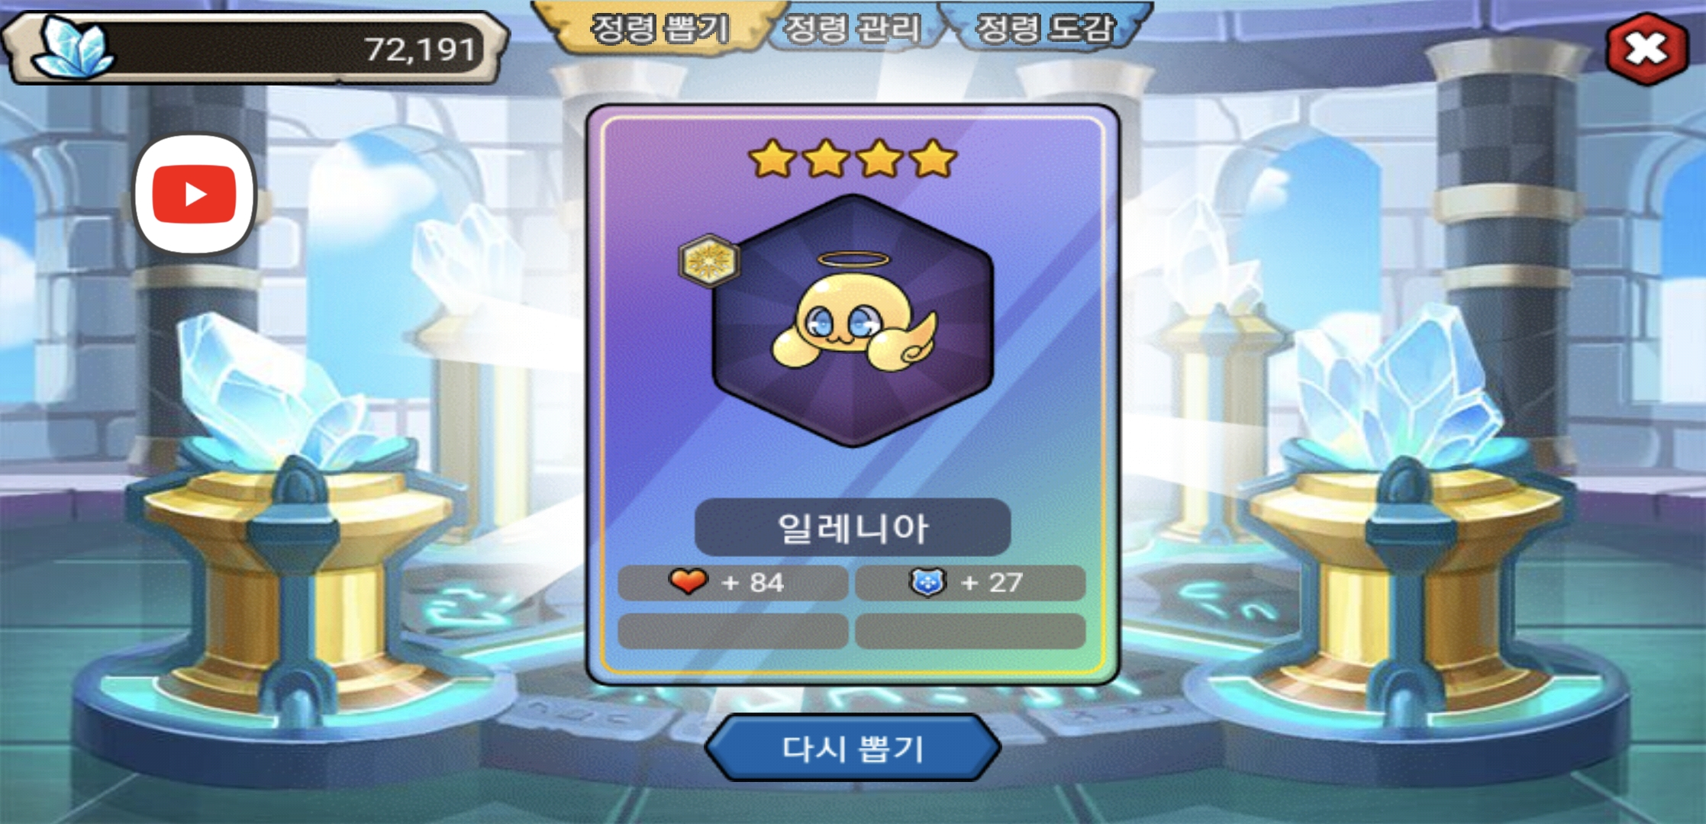This screenshot has height=824, width=1706.
Task: Open the 정령 도감 tab
Action: pos(1046,29)
